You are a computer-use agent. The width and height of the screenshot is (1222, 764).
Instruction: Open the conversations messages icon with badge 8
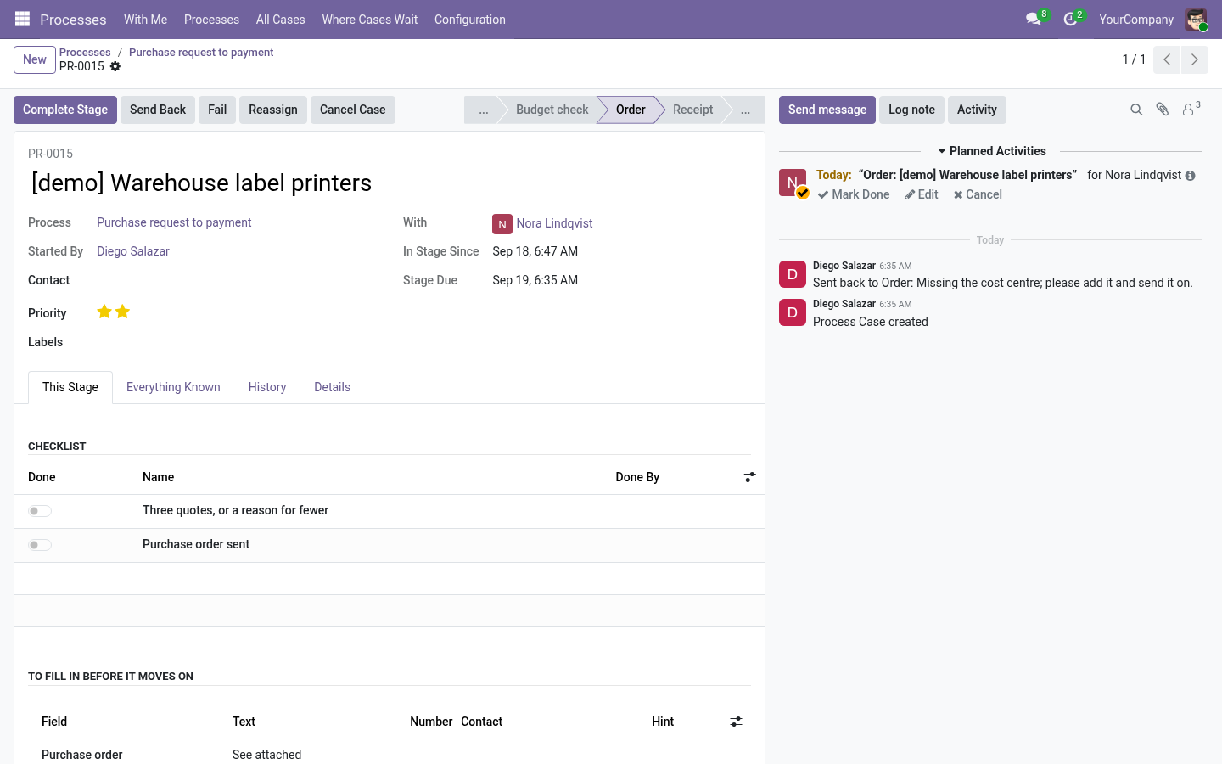point(1034,19)
